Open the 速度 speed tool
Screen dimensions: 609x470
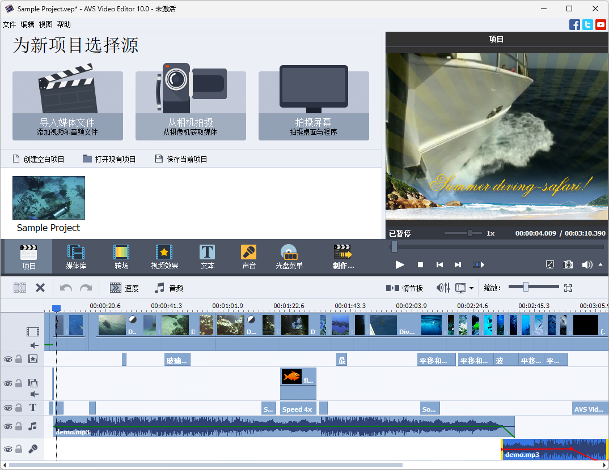[x=124, y=288]
